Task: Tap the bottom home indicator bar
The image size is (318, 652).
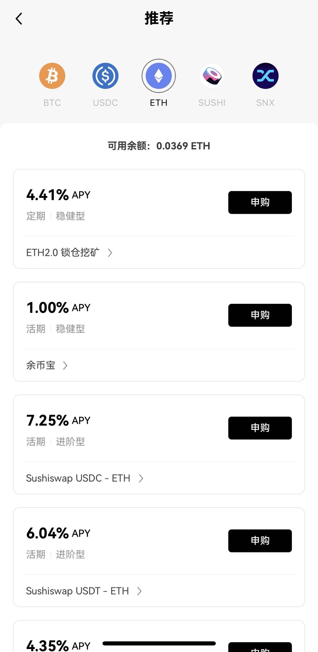Action: (x=159, y=643)
